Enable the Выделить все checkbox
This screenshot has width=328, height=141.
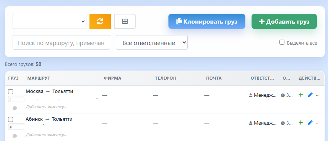[282, 42]
